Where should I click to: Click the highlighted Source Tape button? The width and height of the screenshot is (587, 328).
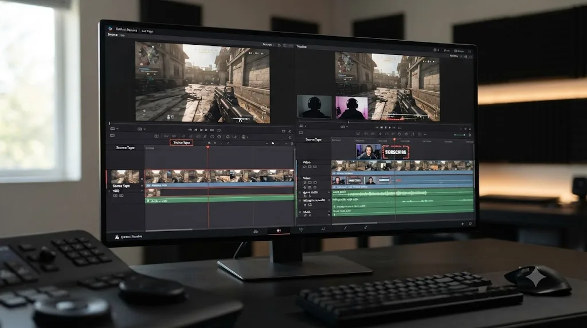[x=181, y=143]
